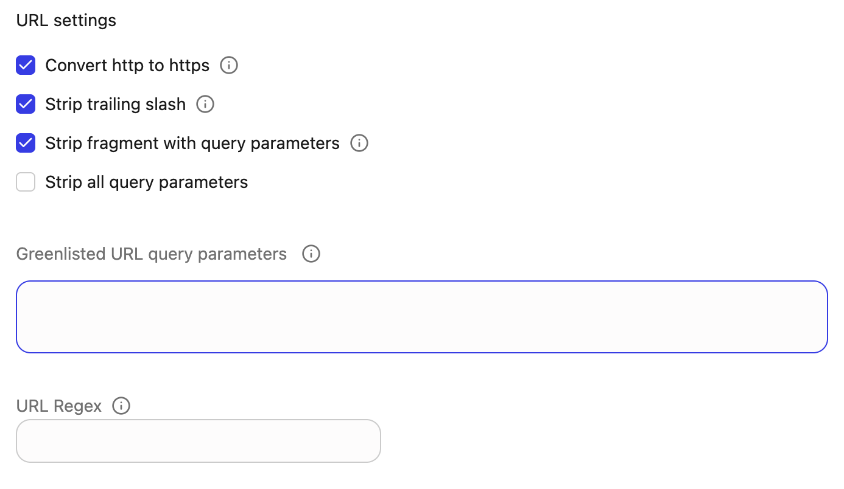844x489 pixels.
Task: Open the URL Regex info icon
Action: pos(121,406)
